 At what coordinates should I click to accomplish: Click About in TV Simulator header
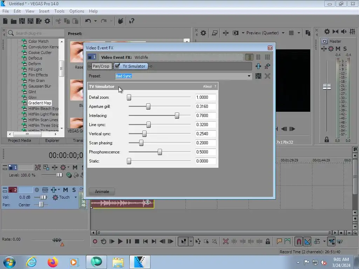click(208, 86)
